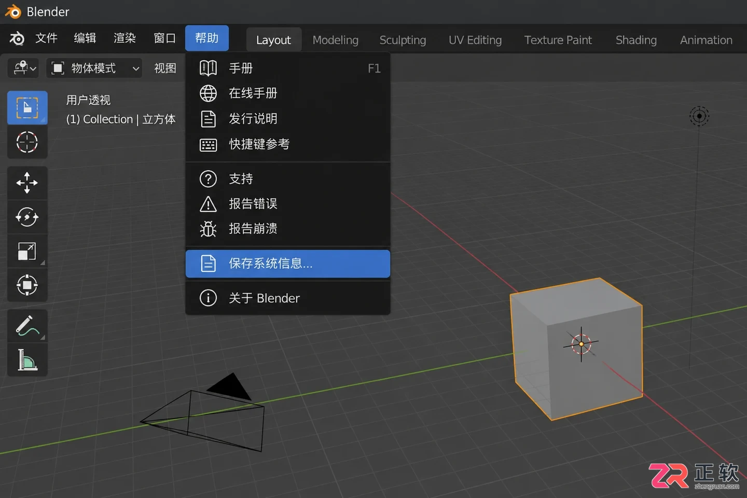The width and height of the screenshot is (747, 498).
Task: Select the Transform tool
Action: 27,285
